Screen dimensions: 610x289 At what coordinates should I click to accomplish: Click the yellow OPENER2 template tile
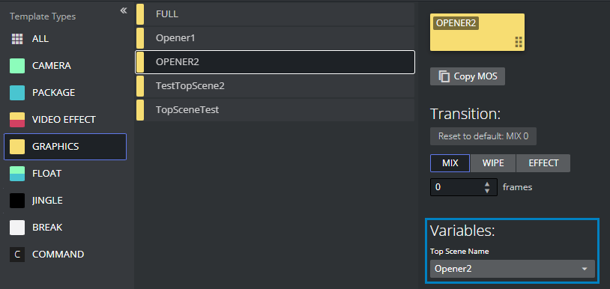pyautogui.click(x=477, y=32)
